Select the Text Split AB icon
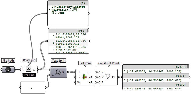Image resolution: width=191 pixels, height=94 pixels. (58, 72)
